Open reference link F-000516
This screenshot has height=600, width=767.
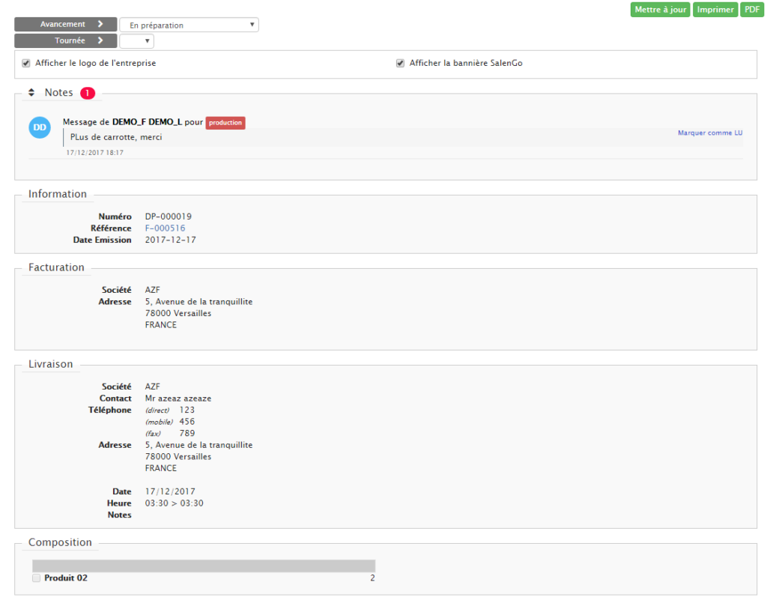165,228
